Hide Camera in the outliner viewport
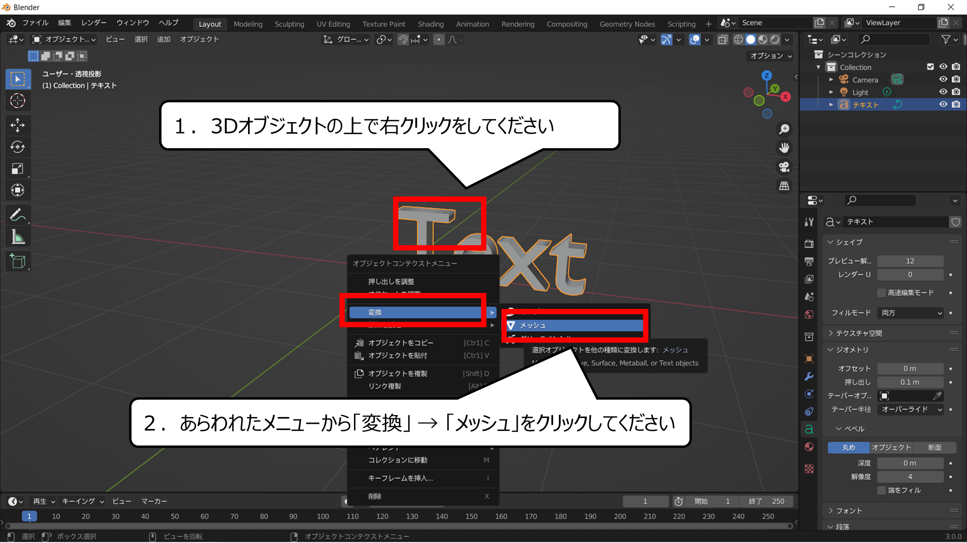This screenshot has height=543, width=967. 943,79
